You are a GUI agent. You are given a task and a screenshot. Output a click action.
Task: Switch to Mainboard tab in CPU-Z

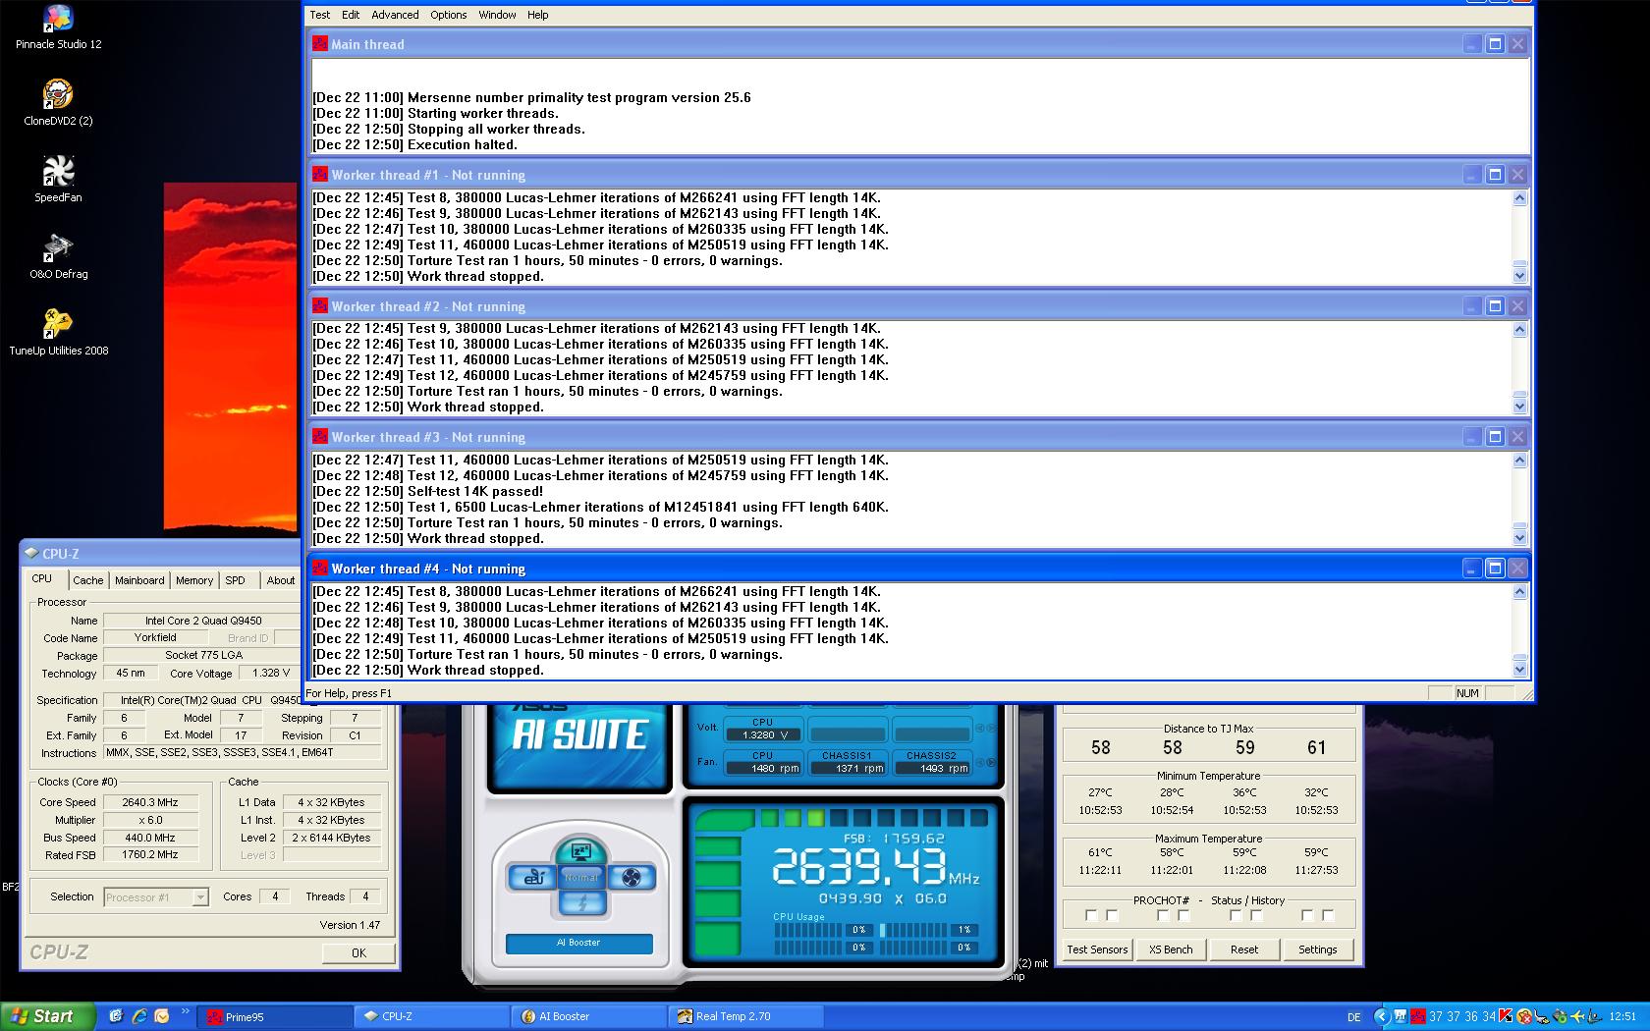tap(139, 580)
